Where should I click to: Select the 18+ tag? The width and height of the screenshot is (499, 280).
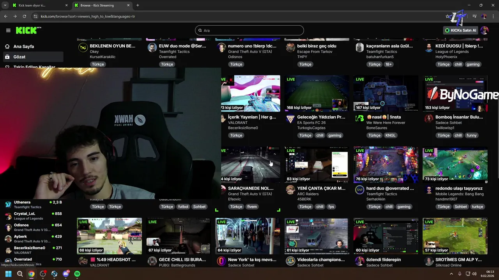pos(389,64)
